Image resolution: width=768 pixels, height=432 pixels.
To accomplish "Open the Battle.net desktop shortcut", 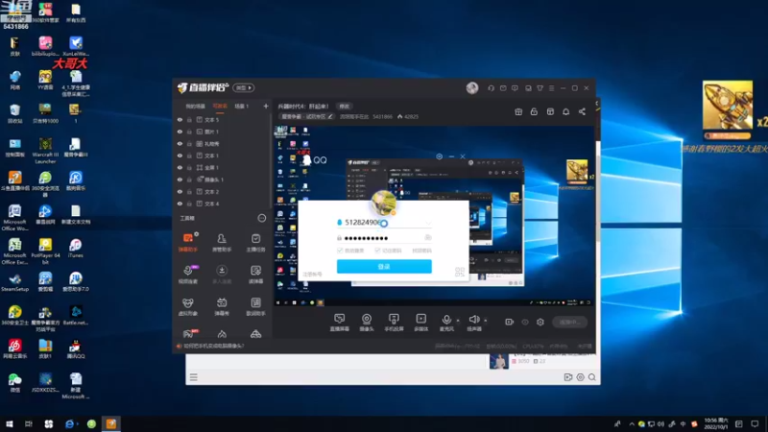I will [76, 315].
